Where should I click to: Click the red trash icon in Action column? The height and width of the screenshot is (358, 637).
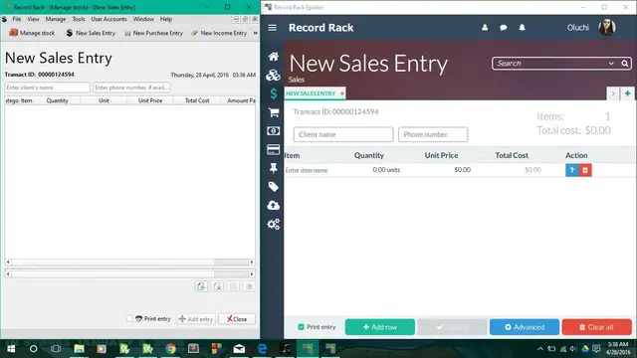[585, 170]
